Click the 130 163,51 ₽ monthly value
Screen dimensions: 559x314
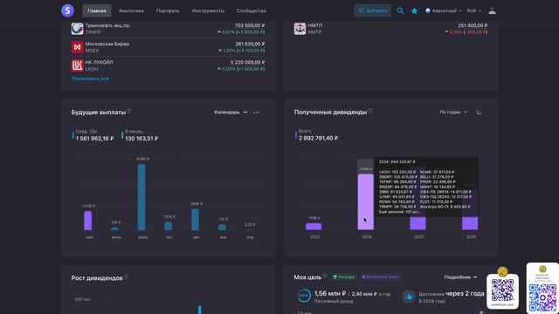click(141, 139)
